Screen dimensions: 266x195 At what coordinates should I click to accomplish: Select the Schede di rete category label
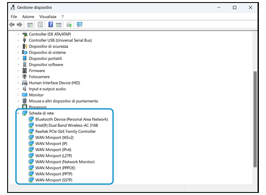[x=42, y=113]
